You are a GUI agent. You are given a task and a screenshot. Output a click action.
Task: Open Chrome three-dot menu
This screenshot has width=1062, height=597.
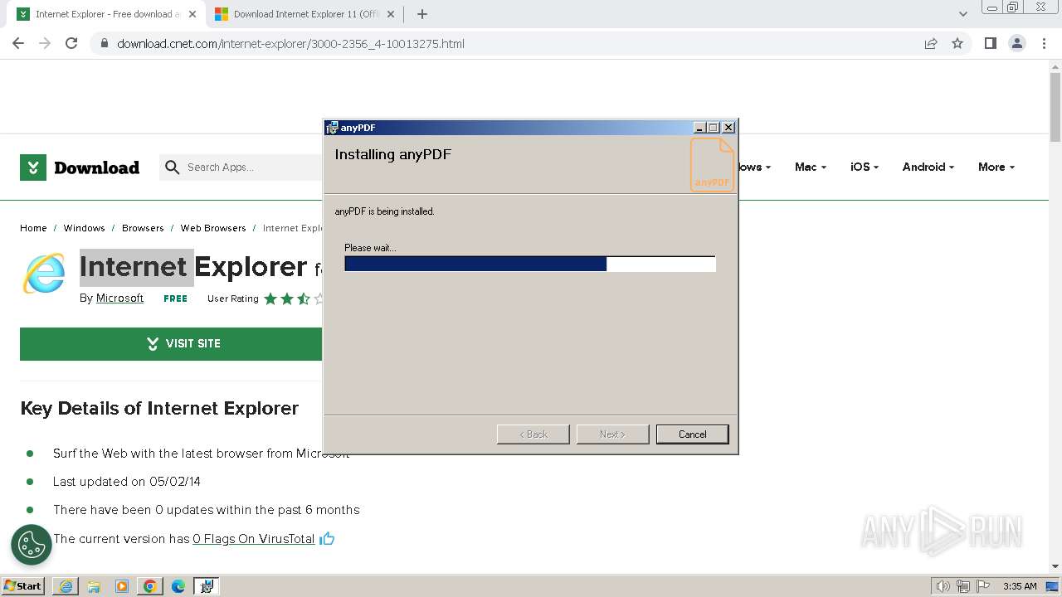tap(1044, 43)
